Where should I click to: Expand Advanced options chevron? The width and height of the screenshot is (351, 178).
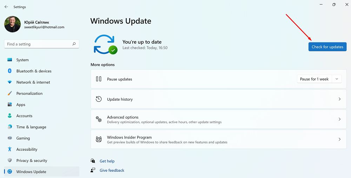[x=339, y=119]
